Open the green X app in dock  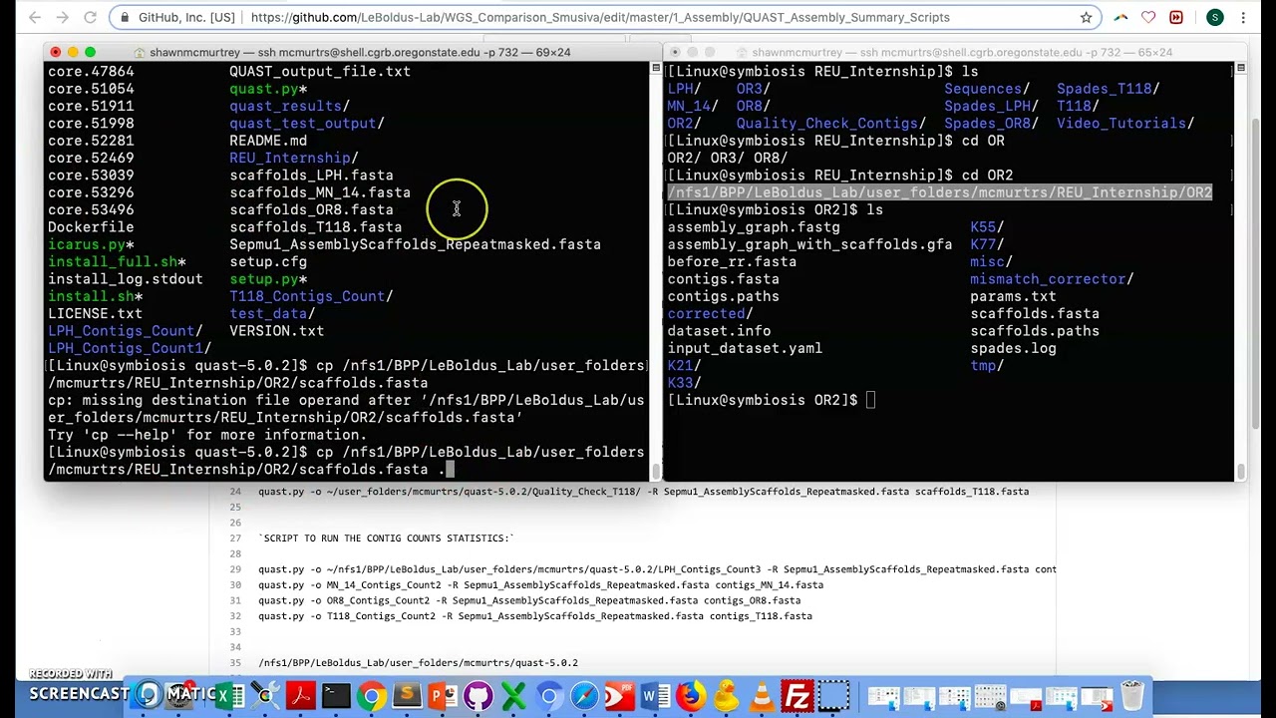click(x=513, y=695)
